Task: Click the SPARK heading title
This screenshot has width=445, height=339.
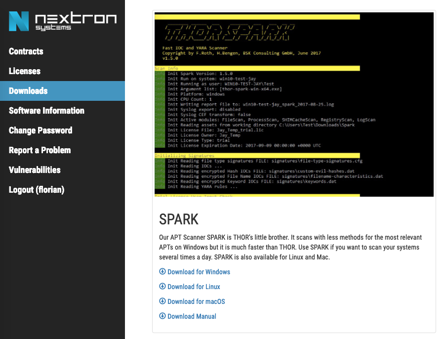Action: (179, 219)
